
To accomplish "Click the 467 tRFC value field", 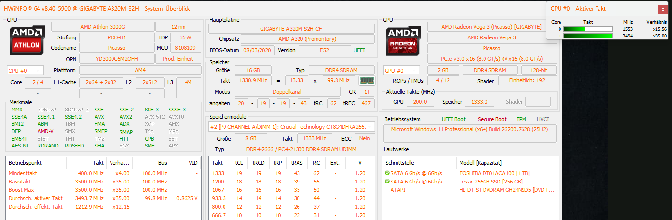I will pos(366,103).
